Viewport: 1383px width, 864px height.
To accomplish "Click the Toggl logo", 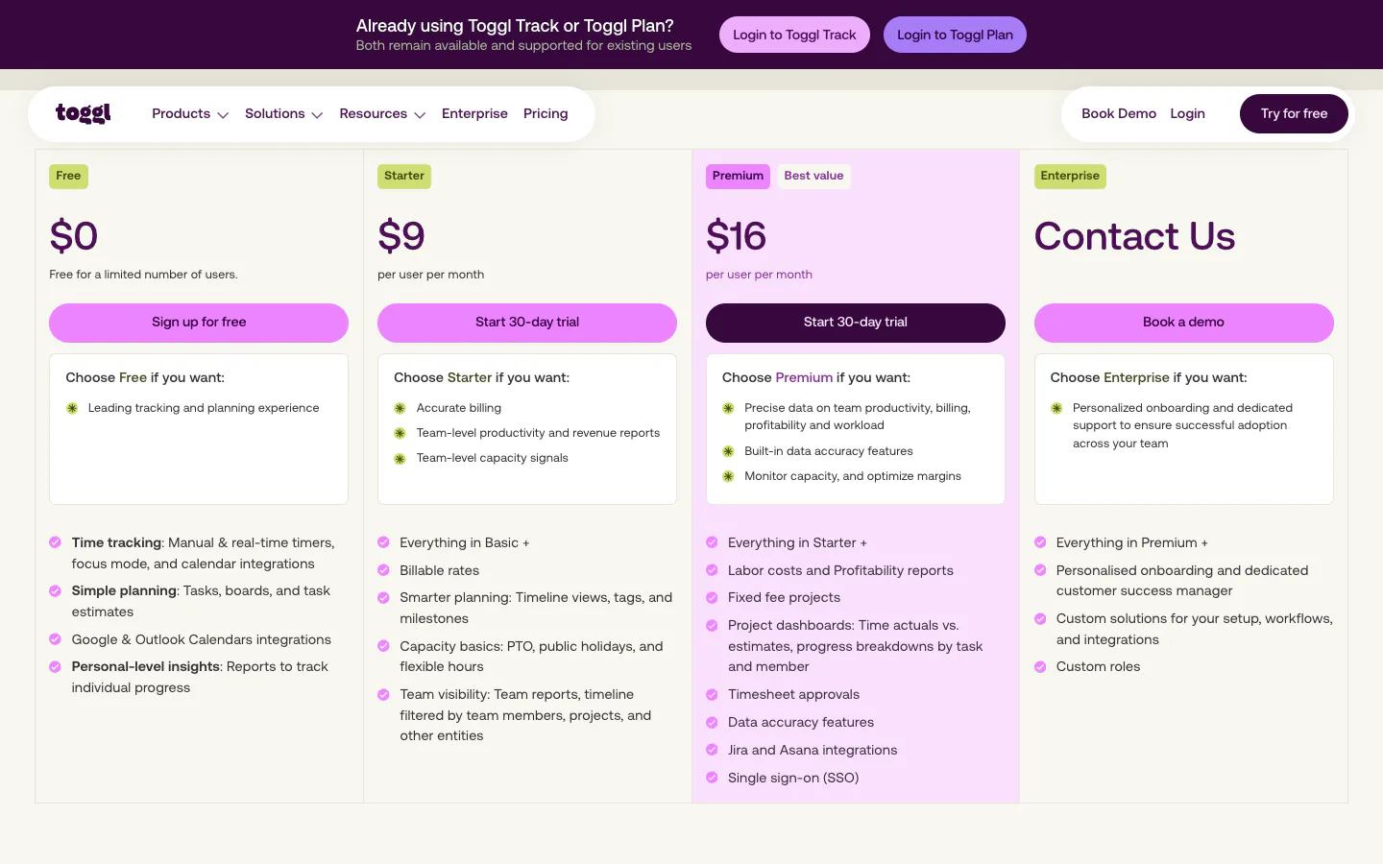I will tap(84, 113).
